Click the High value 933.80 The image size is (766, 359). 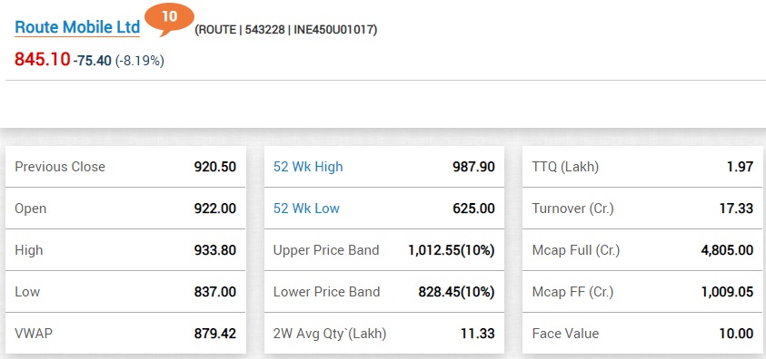pyautogui.click(x=215, y=250)
